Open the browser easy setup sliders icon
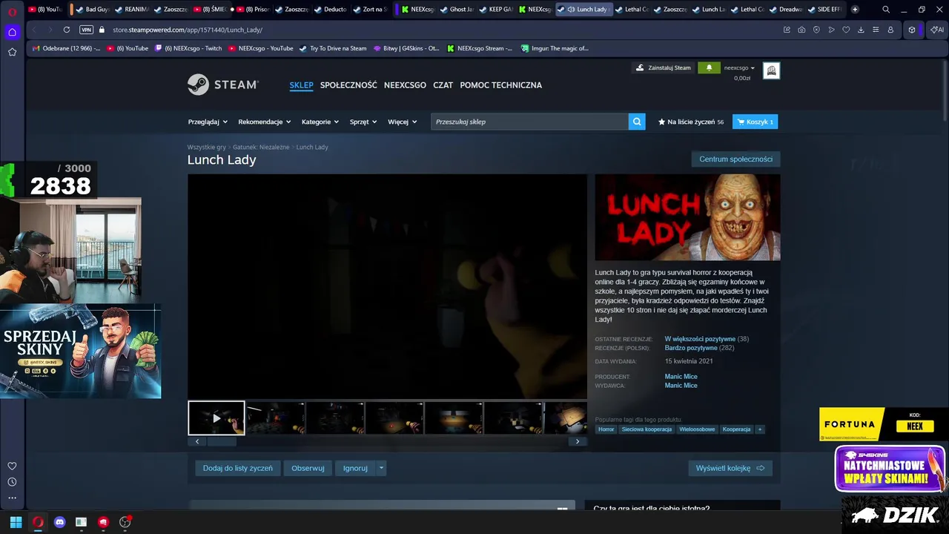 click(876, 30)
